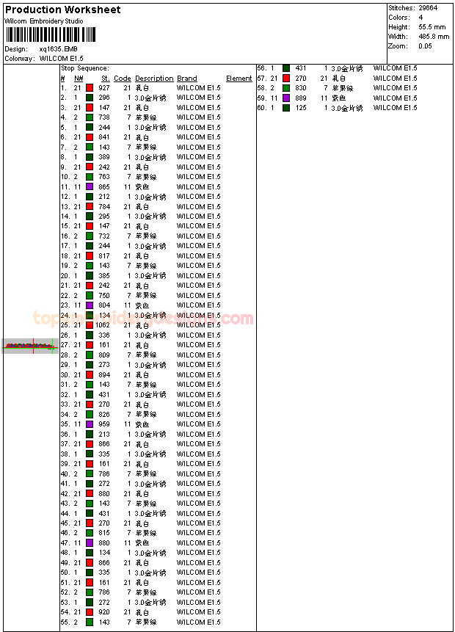The height and width of the screenshot is (632, 455).
Task: Click stitch count '815' in row 46
Action: point(104,533)
